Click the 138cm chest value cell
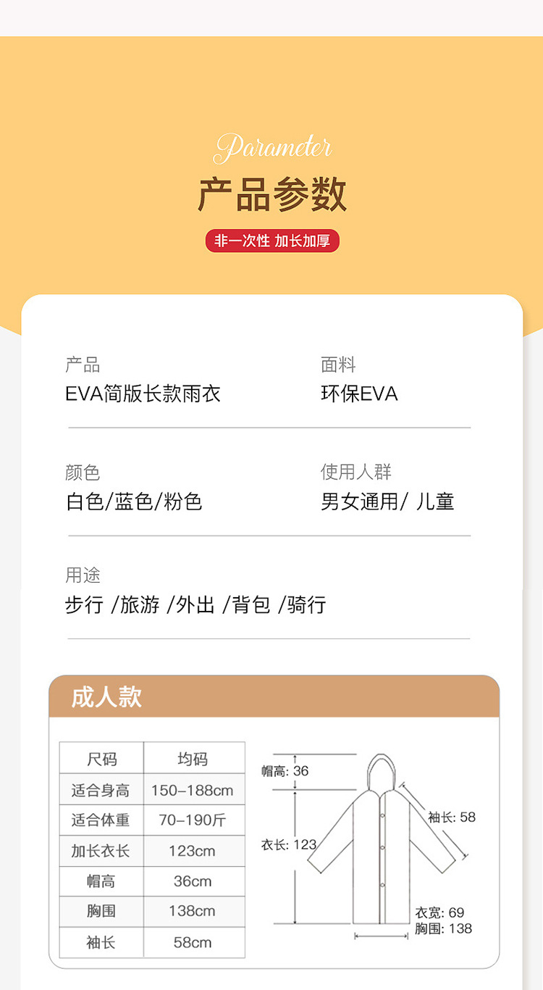The height and width of the screenshot is (990, 543). (x=193, y=911)
